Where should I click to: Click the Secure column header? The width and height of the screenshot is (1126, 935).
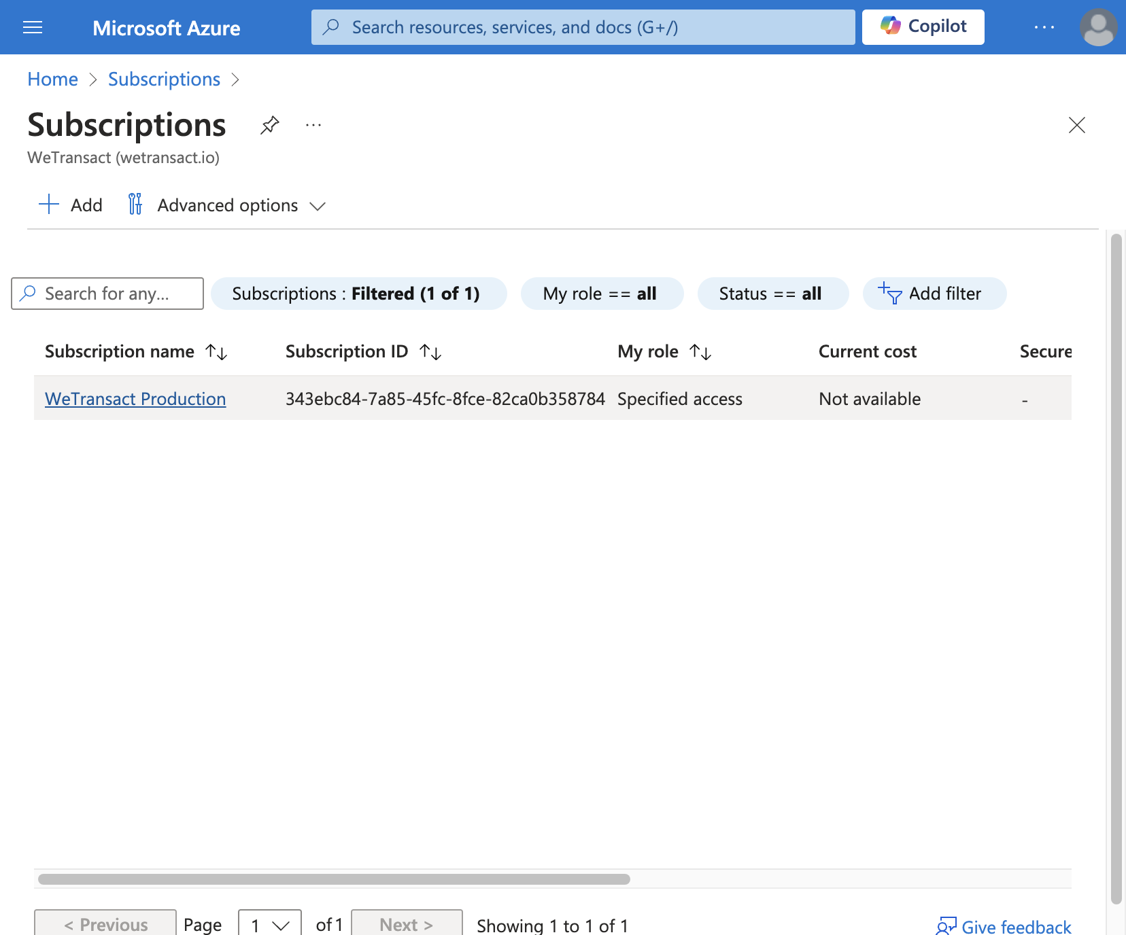click(1045, 351)
